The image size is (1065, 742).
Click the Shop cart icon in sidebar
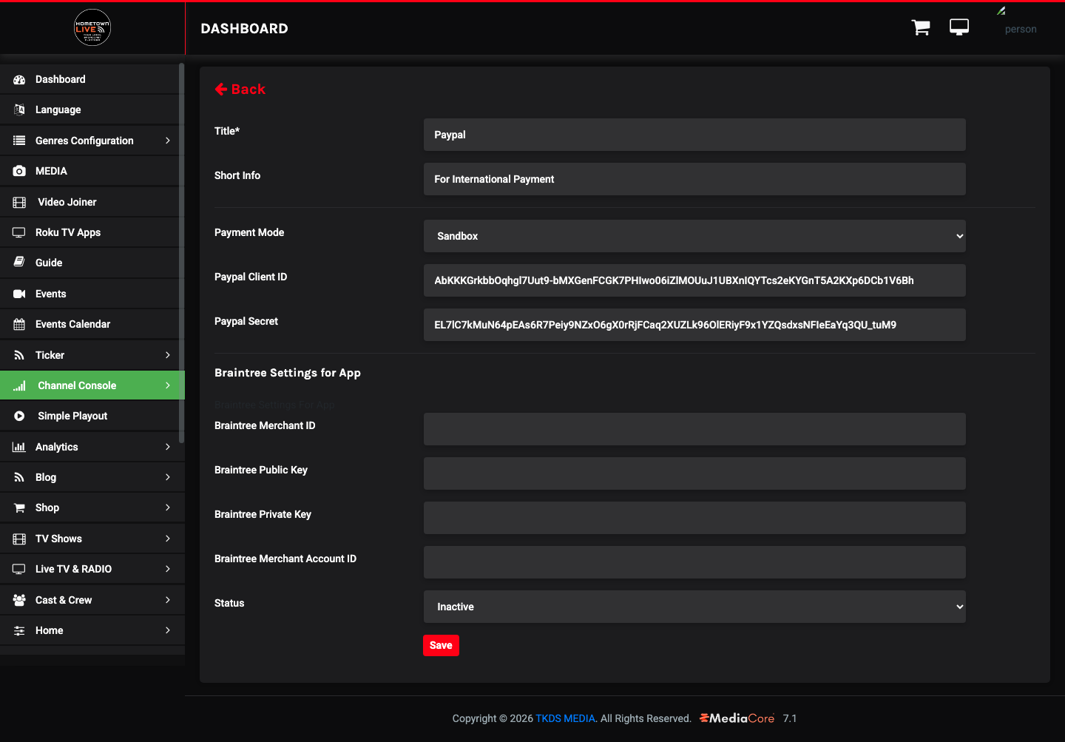[19, 507]
